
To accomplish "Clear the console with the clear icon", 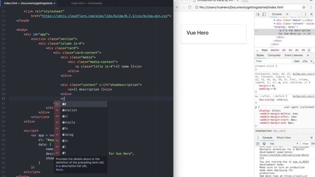I will tap(264, 144).
